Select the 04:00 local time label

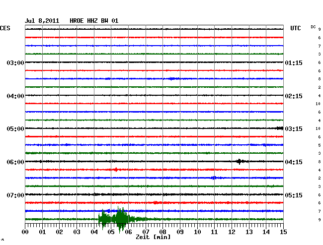pyautogui.click(x=15, y=96)
